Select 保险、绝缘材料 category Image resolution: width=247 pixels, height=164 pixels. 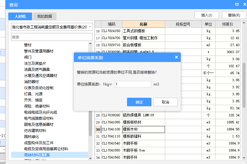37,106
